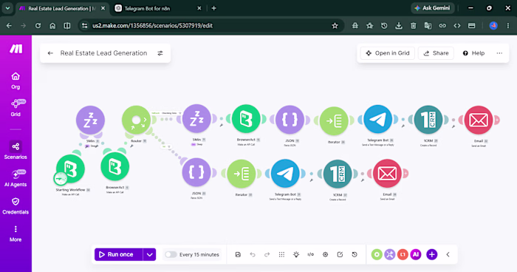The image size is (517, 272).
Task: Open the More sidebar item
Action: tap(16, 234)
